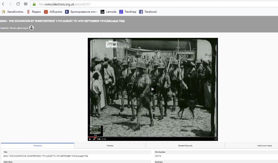Image resolution: width=278 pixels, height=163 pixels.
Task: Switch to the Additional media tab
Action: click(264, 146)
